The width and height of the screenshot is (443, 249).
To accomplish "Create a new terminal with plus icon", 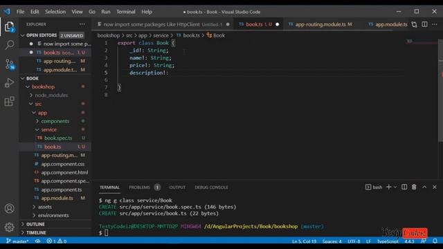I will [389, 187].
